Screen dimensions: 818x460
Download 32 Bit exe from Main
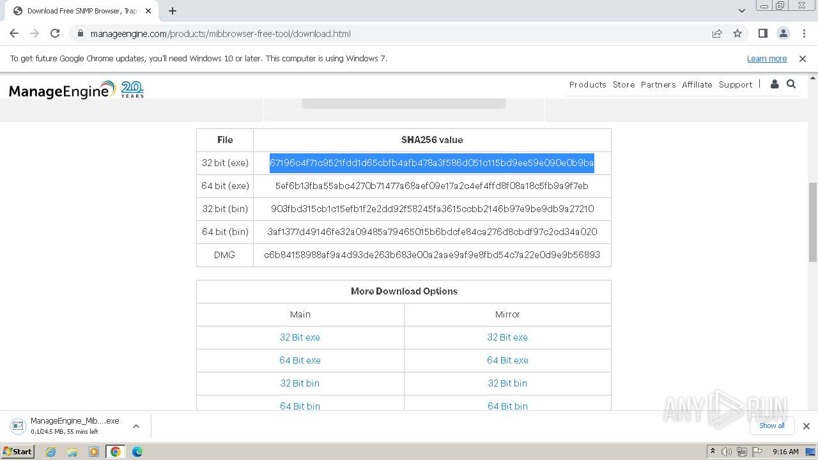point(300,337)
